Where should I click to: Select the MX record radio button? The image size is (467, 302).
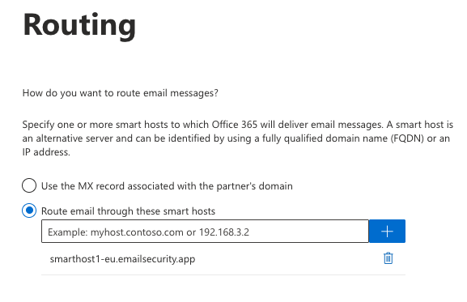pos(29,185)
